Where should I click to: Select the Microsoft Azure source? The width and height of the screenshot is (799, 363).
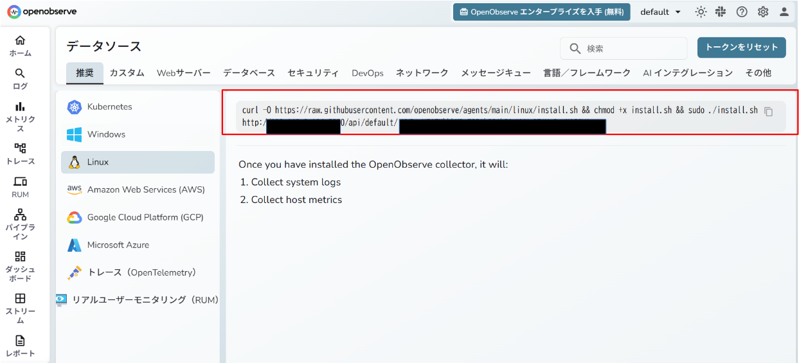tap(138, 245)
